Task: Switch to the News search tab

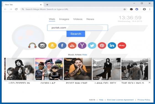Action: (x=90, y=19)
